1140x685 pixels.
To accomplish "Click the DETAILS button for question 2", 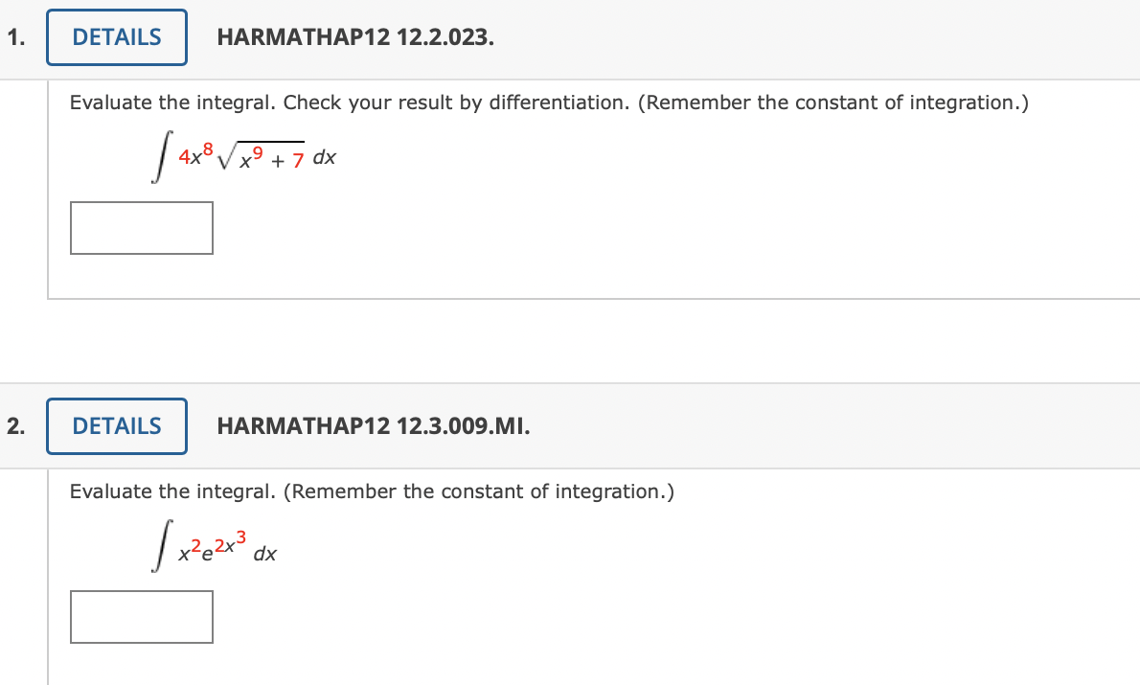I will tap(116, 425).
